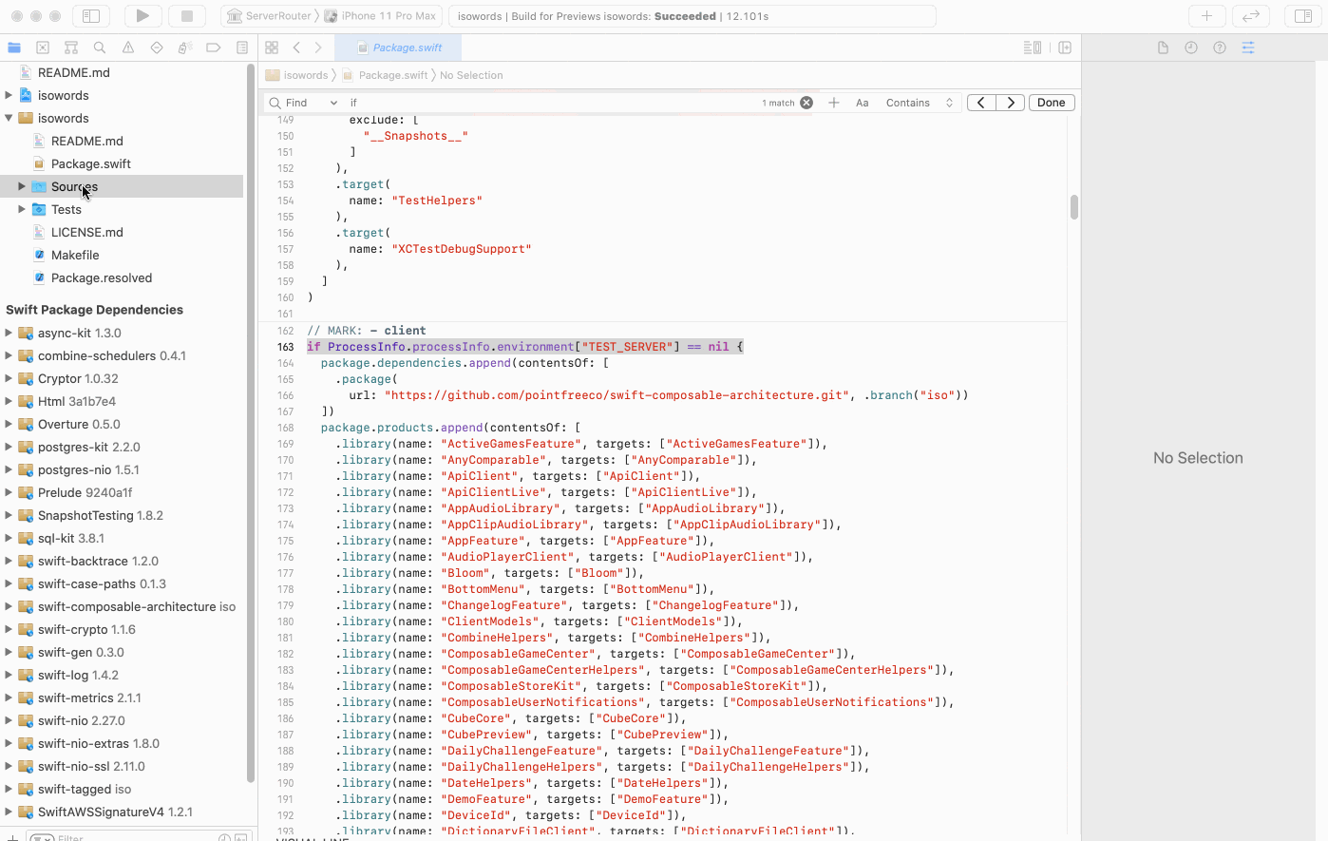Open the Find navigator
The height and width of the screenshot is (841, 1328).
pos(100,48)
